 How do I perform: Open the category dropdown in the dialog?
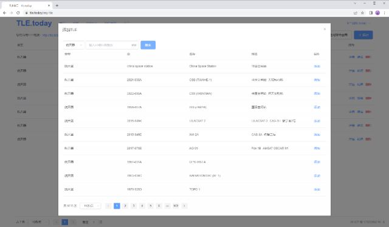pos(74,45)
